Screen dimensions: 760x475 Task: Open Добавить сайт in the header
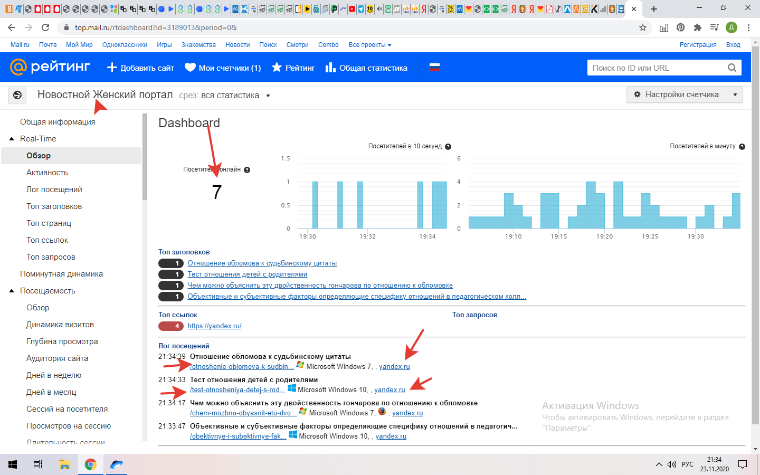140,68
